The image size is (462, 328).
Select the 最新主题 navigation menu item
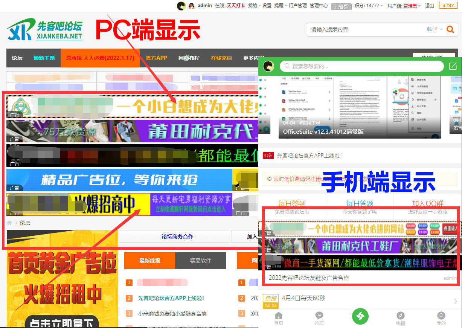click(x=44, y=58)
